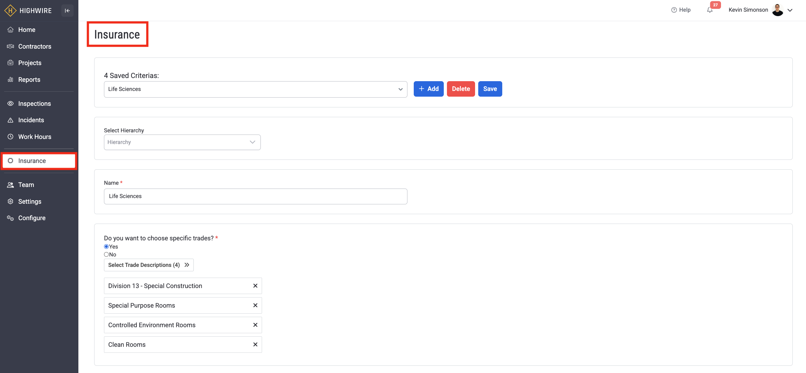Click Kevin Simonson's profile avatar

click(x=778, y=10)
